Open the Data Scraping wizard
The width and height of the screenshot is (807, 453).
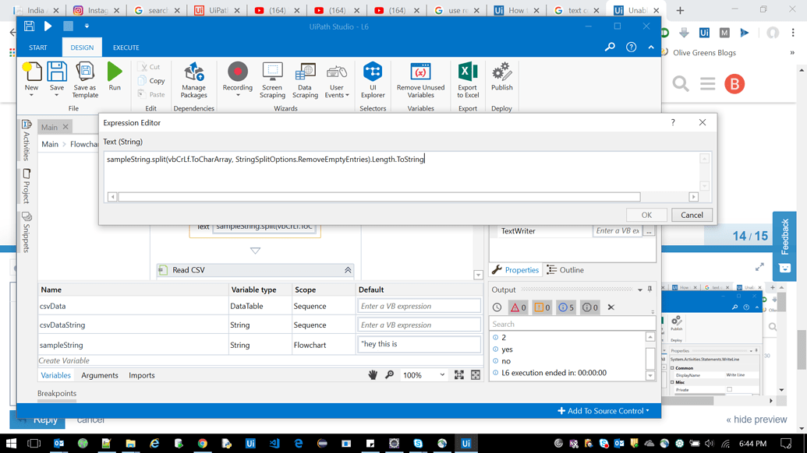(306, 80)
